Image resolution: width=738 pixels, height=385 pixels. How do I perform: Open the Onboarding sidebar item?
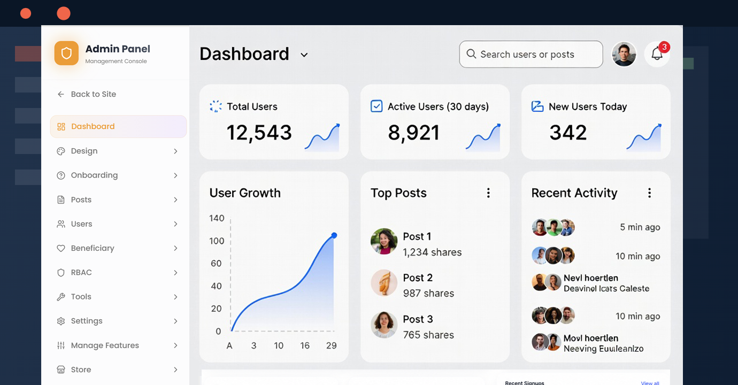(x=118, y=175)
